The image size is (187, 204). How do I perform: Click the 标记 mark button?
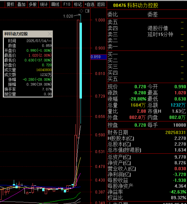[x=78, y=5]
